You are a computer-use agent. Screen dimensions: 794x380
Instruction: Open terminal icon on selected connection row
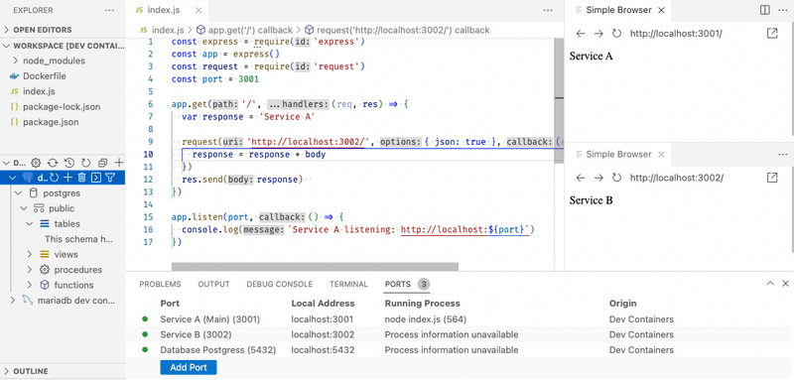(x=95, y=178)
